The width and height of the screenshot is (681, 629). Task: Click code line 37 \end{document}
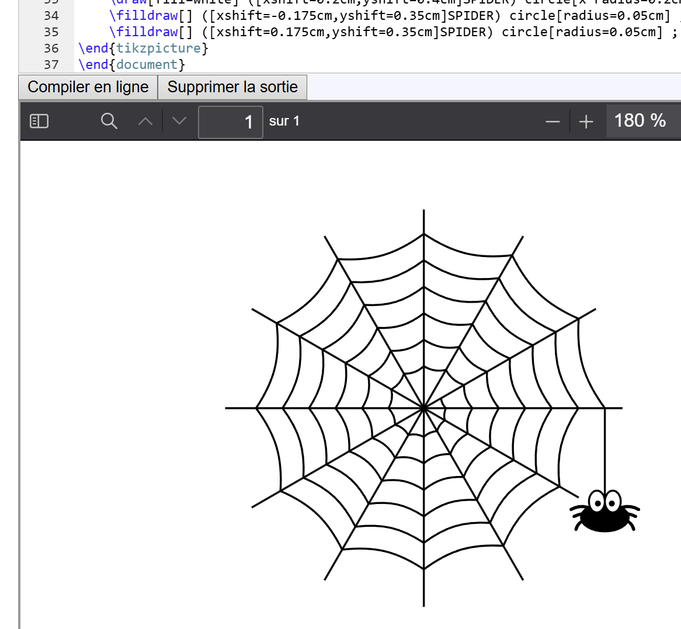point(131,65)
